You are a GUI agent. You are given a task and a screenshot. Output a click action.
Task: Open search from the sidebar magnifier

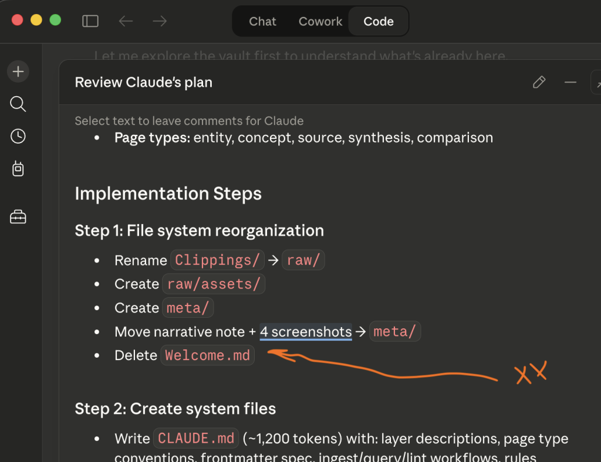click(x=18, y=104)
